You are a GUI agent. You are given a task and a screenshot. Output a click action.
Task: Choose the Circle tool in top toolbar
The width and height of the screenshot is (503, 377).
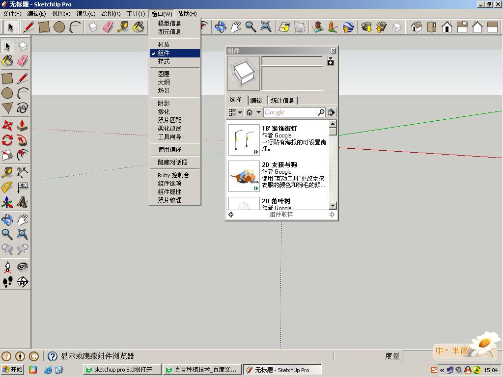coord(59,27)
